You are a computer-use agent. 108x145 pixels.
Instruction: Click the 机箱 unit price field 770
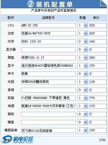coord(98,98)
